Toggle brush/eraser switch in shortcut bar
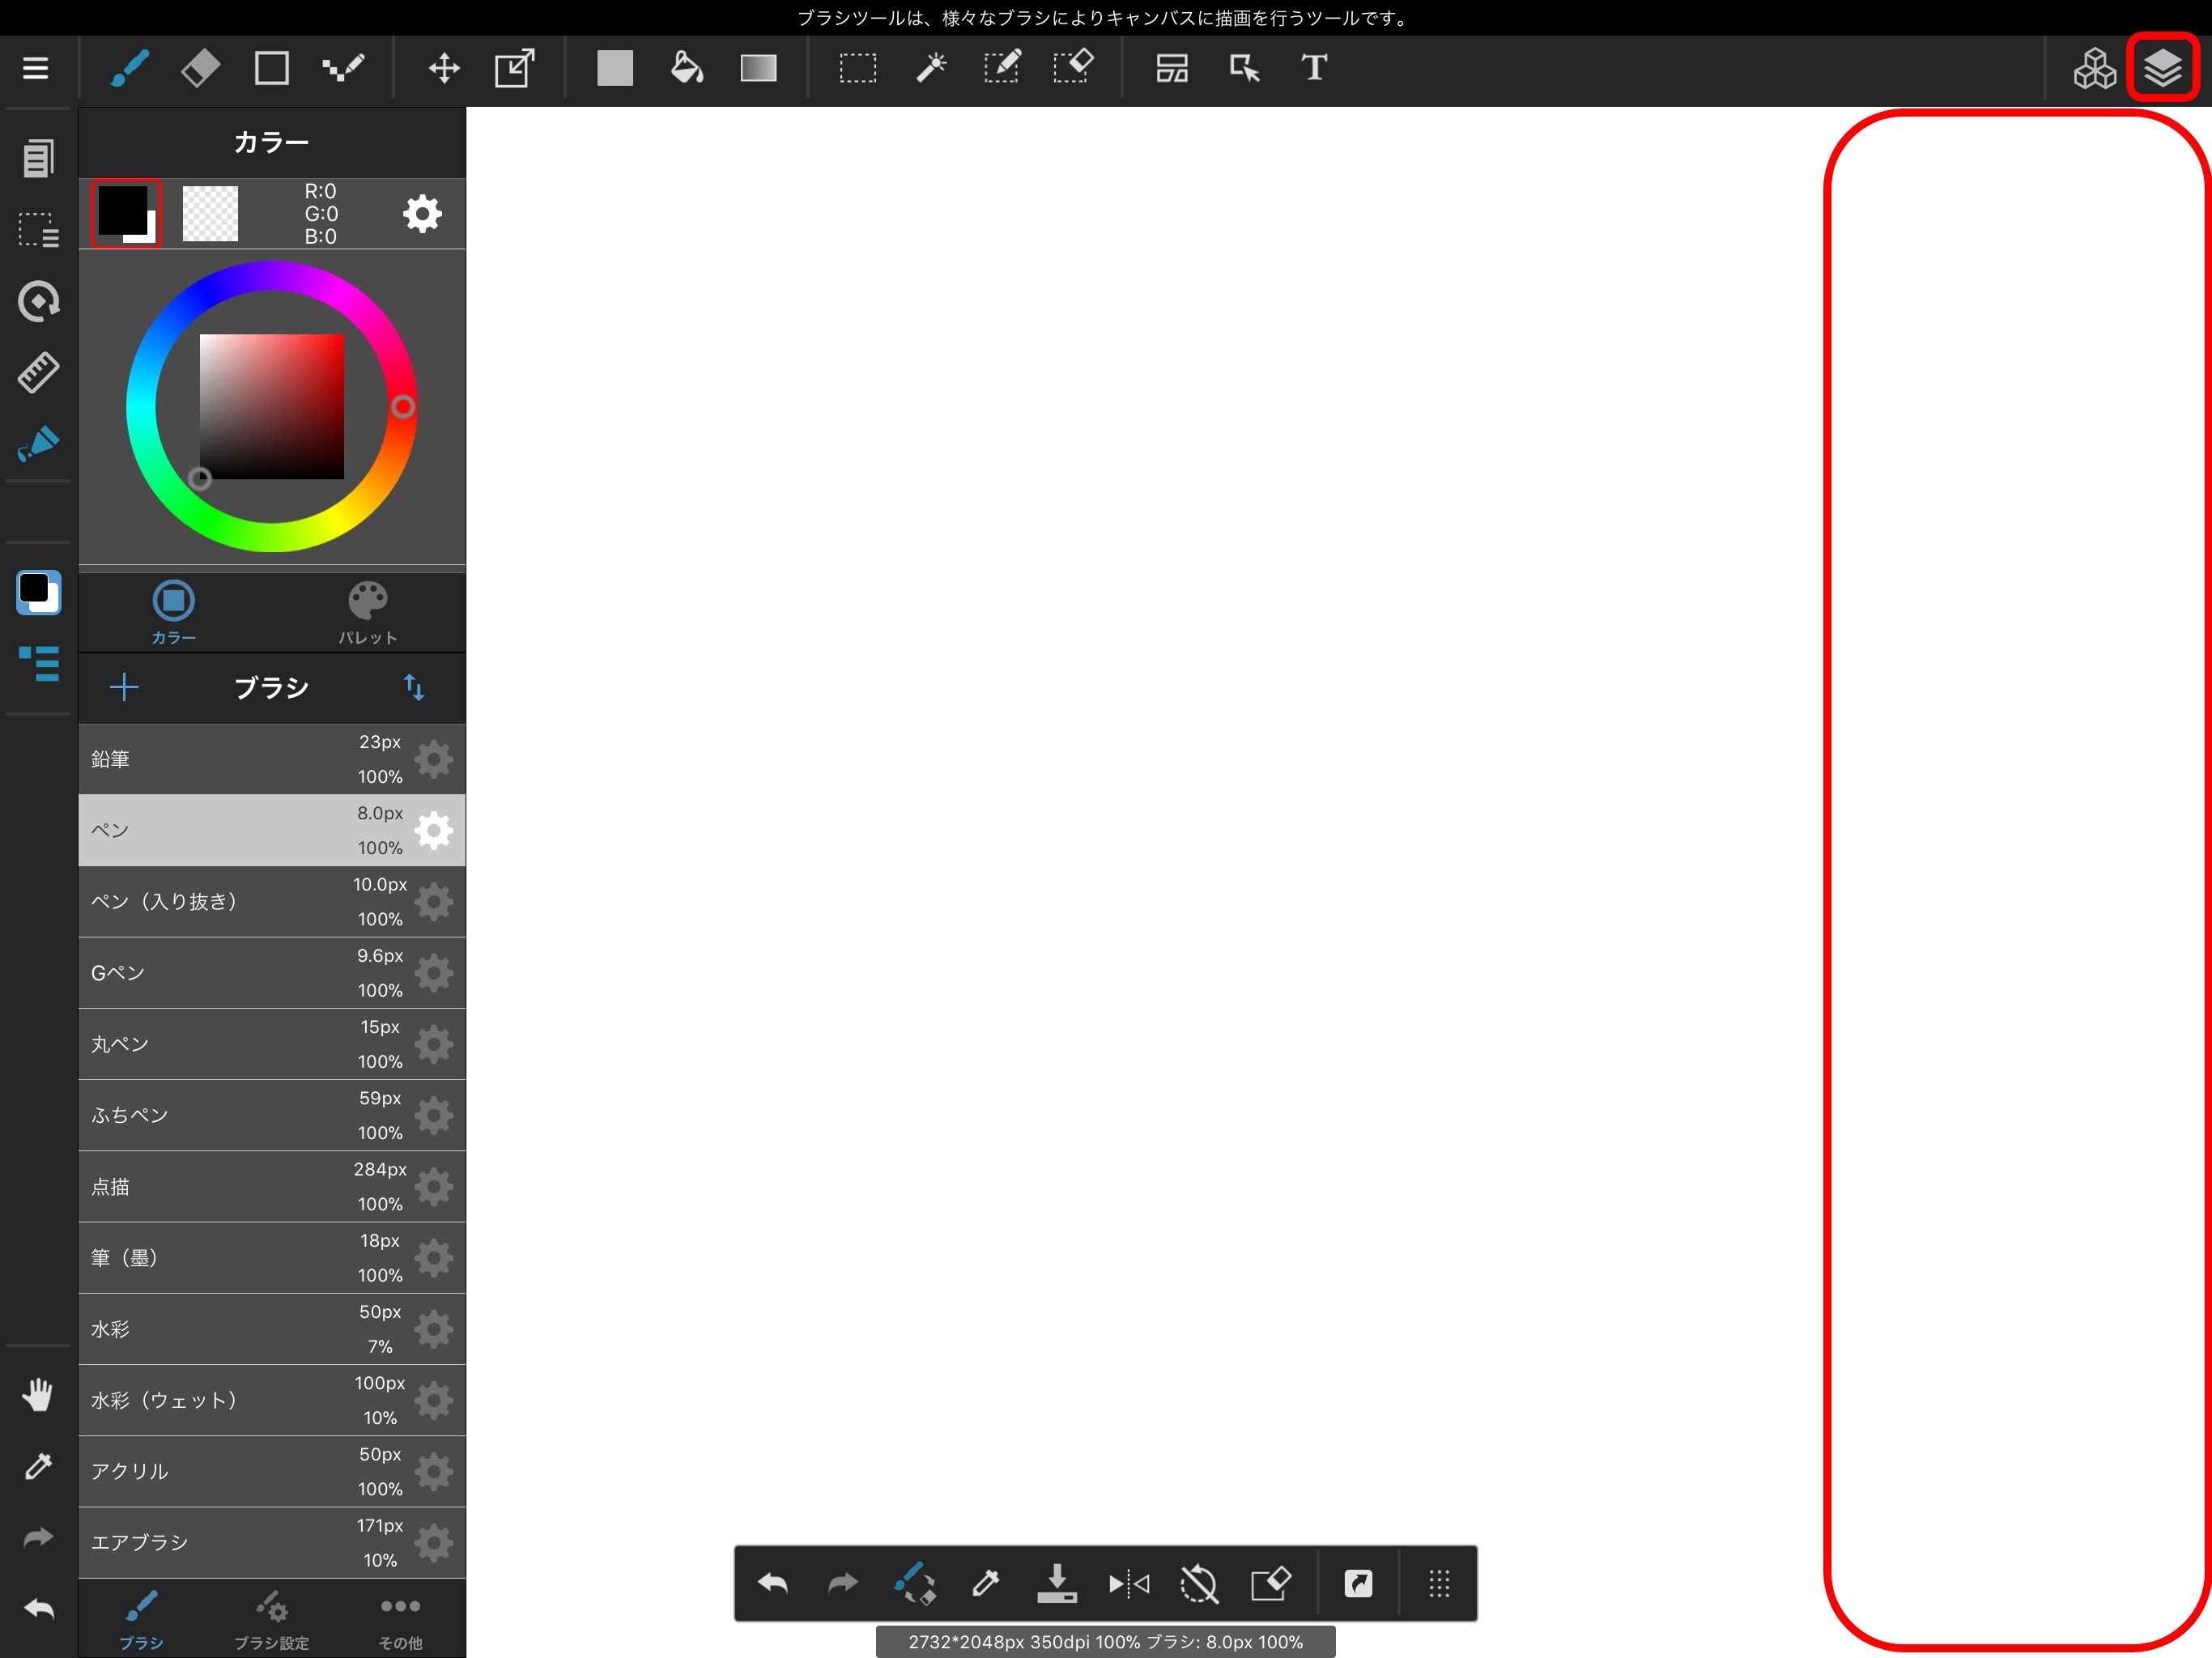Image resolution: width=2212 pixels, height=1658 pixels. pos(915,1583)
